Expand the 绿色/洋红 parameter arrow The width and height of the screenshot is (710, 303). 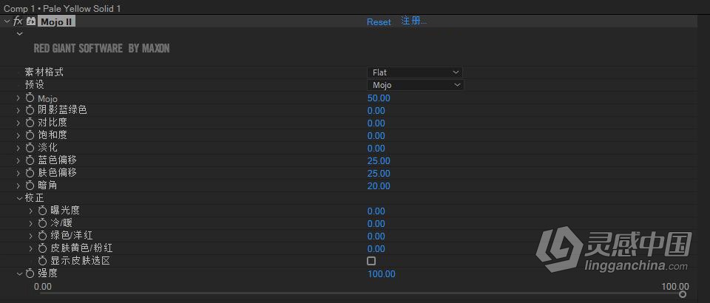pos(31,236)
